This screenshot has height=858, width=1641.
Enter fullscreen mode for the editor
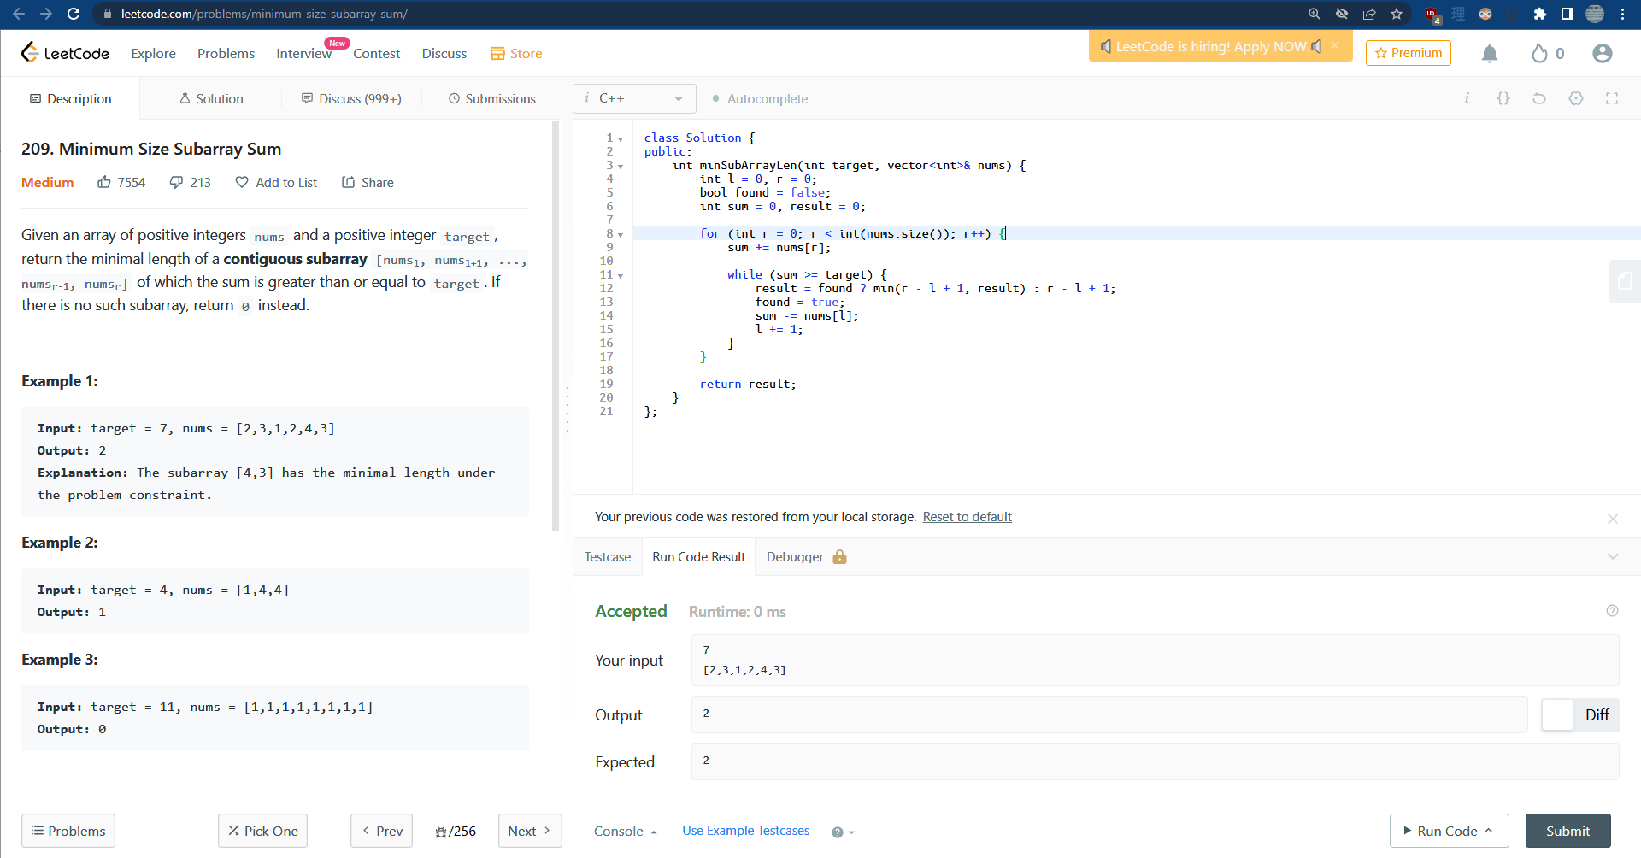pyautogui.click(x=1611, y=98)
